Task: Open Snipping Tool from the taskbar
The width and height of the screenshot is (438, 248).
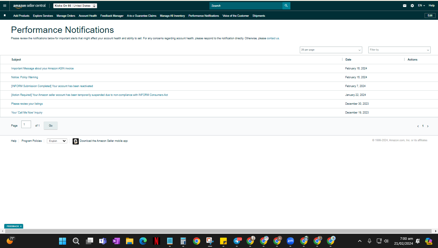Action: (x=210, y=241)
